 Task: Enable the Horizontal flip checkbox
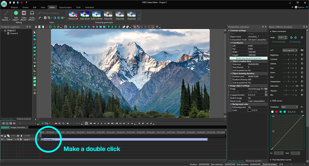click(274, 42)
